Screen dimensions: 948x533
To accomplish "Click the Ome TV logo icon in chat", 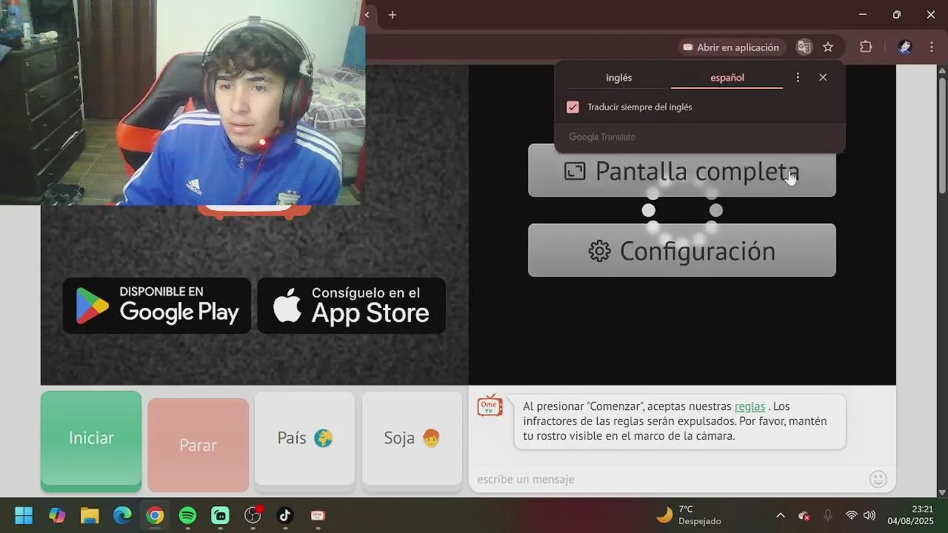I will (x=490, y=406).
